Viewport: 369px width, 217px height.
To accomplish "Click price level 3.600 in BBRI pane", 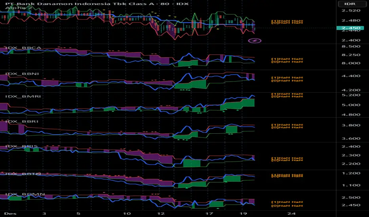I will (x=351, y=138).
